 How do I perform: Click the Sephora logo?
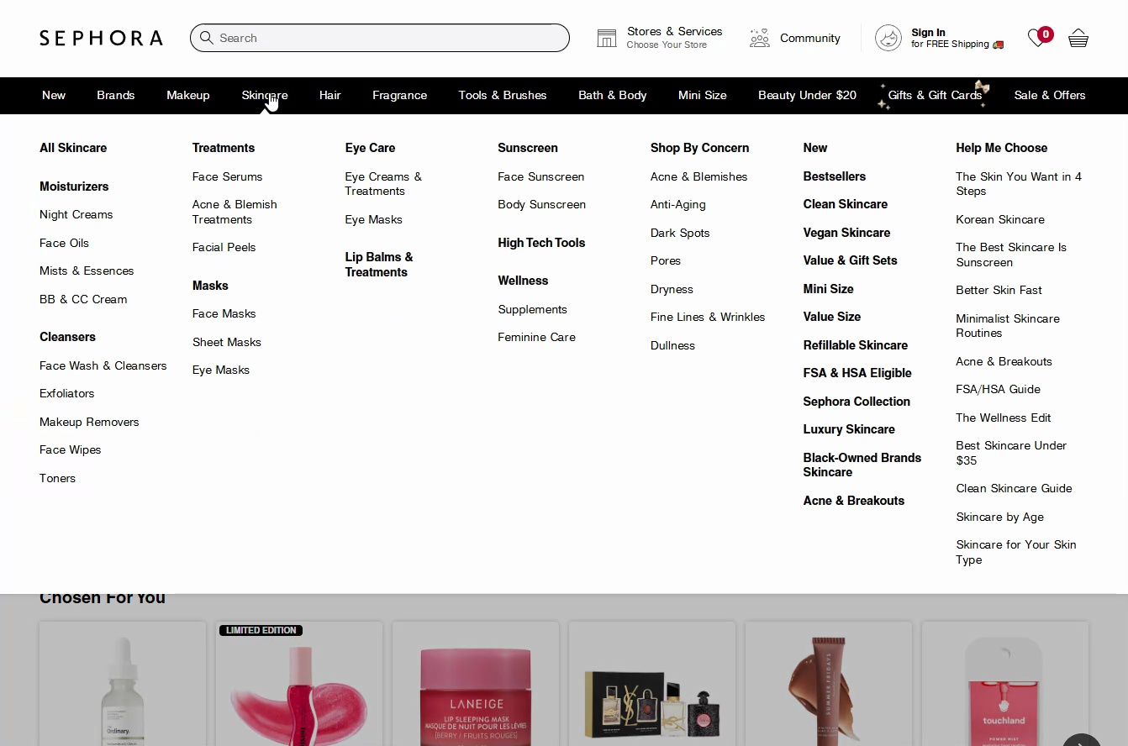coord(101,38)
